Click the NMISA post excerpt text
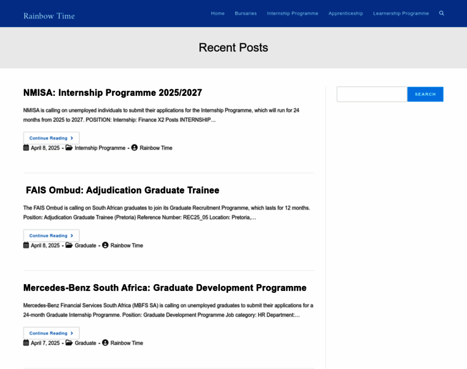The width and height of the screenshot is (467, 369). coord(161,115)
